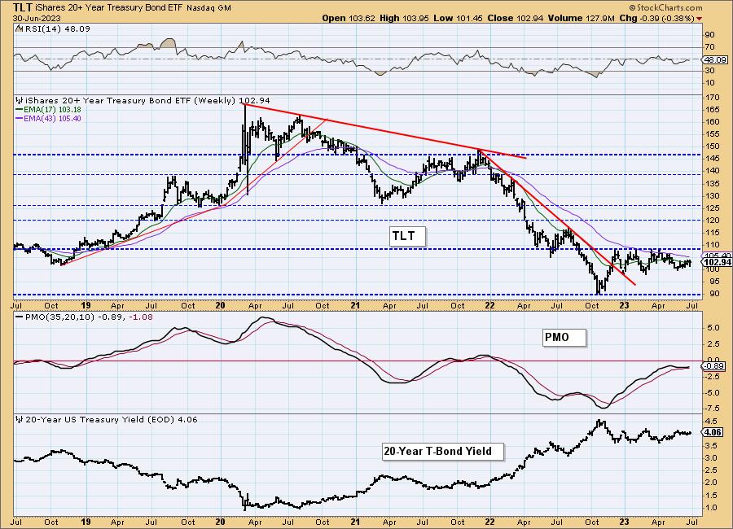733x529 pixels.
Task: Click the RSI(14) indicator legend icon
Action: (x=19, y=28)
